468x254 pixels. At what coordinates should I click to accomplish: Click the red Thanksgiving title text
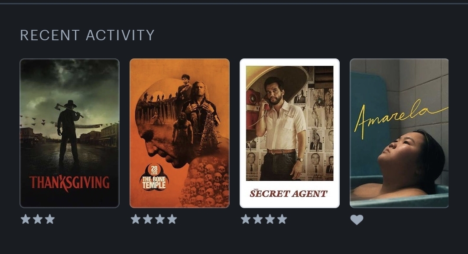click(x=69, y=183)
